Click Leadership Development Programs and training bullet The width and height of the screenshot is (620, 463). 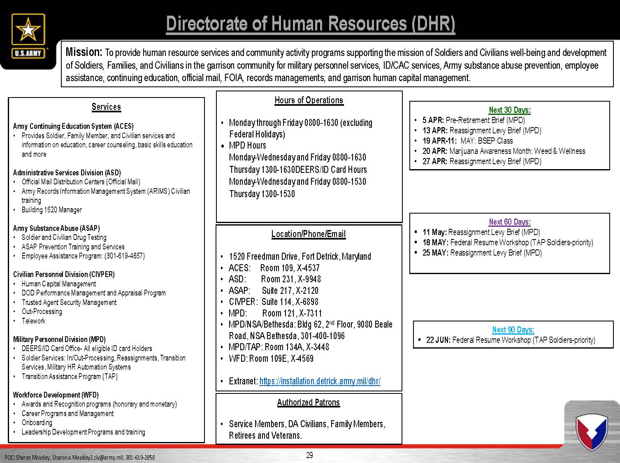coord(84,432)
